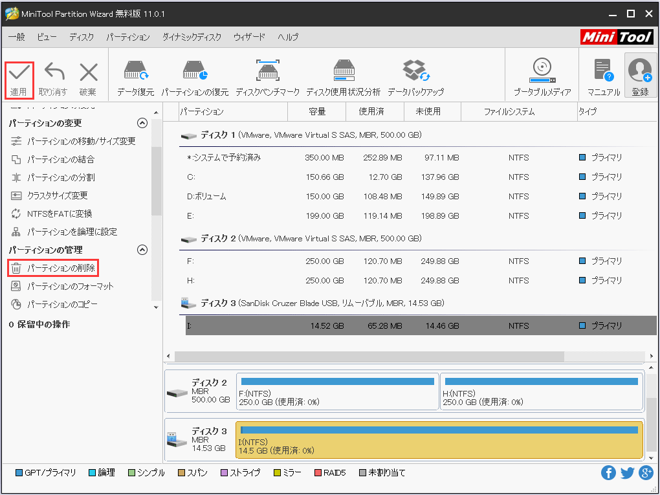Sort by the 未使用 column header
This screenshot has height=495, width=660.
point(433,111)
